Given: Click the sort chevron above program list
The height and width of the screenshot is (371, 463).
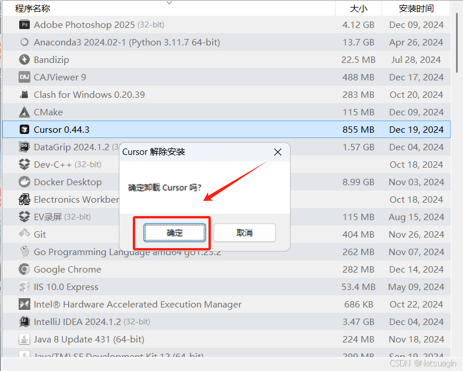Looking at the screenshot, I should tap(169, 3).
